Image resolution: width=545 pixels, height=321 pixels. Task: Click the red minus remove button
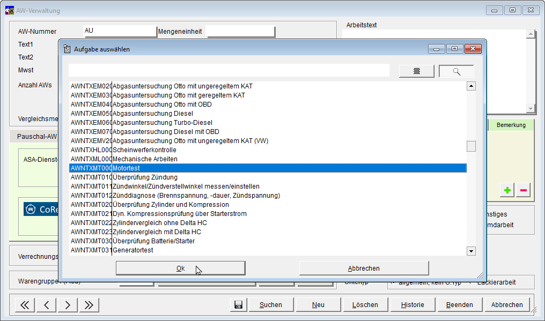pos(523,190)
